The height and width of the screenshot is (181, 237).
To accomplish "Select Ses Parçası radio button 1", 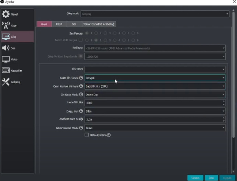I will click(x=87, y=33).
